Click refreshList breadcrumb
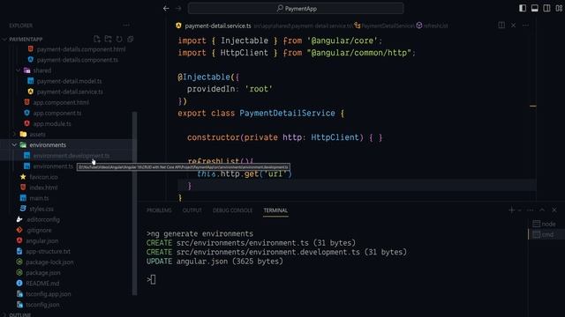 [435, 26]
